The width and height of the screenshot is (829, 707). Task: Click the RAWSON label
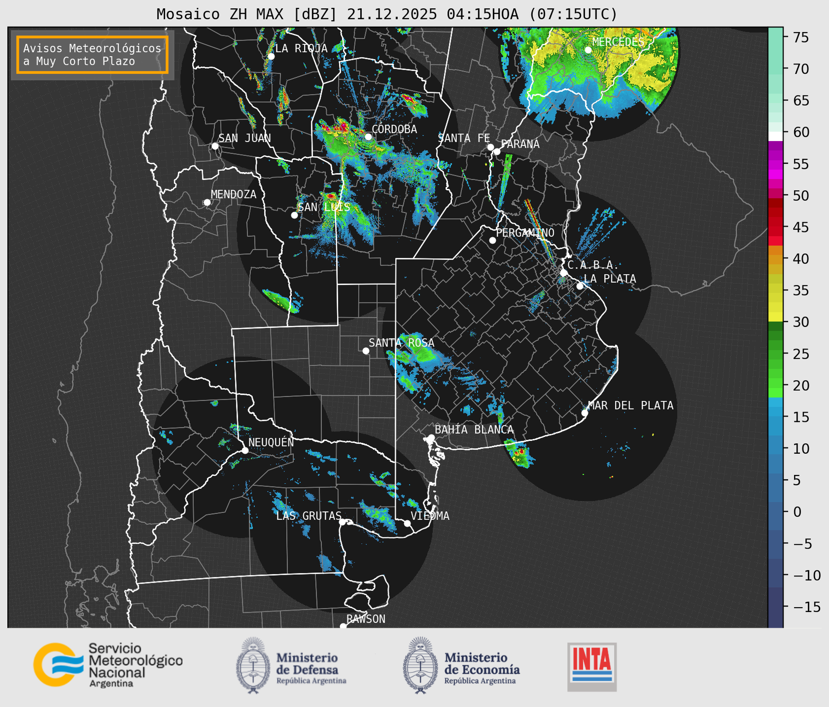tap(366, 619)
